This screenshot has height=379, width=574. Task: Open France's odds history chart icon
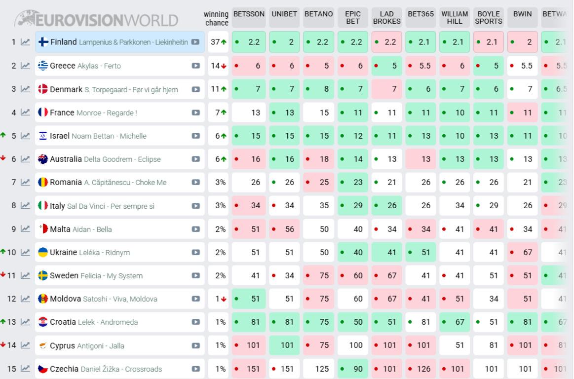pos(25,113)
